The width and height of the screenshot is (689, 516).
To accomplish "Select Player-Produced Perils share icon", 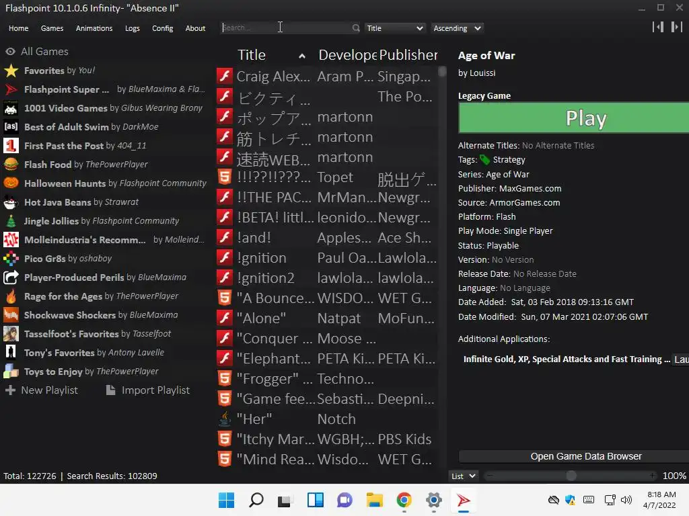I will (x=11, y=277).
